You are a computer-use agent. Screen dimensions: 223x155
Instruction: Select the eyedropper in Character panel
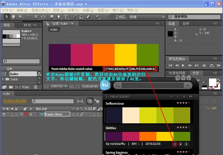pyautogui.click(x=204, y=81)
